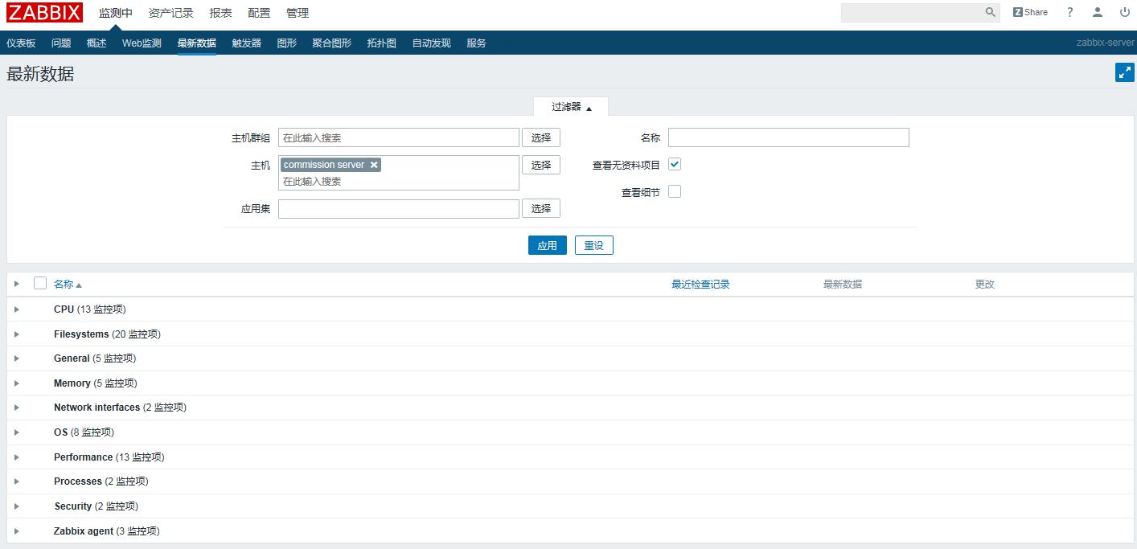
Task: Click 选择 button for 应用集
Action: click(x=541, y=208)
